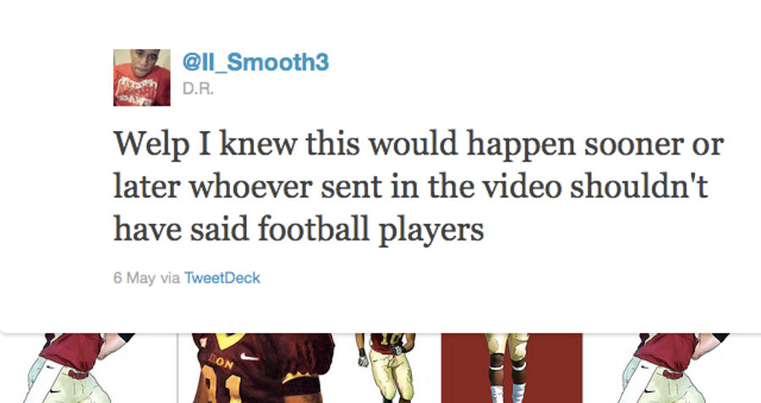The image size is (761, 403).
Task: Click the red belt on right player
Action: (673, 375)
